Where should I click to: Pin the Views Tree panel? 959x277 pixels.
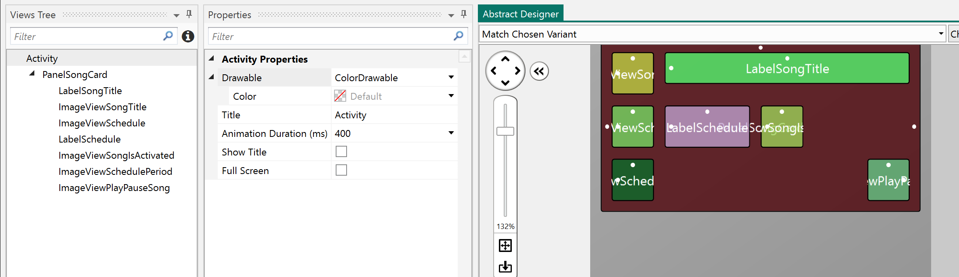click(x=189, y=15)
